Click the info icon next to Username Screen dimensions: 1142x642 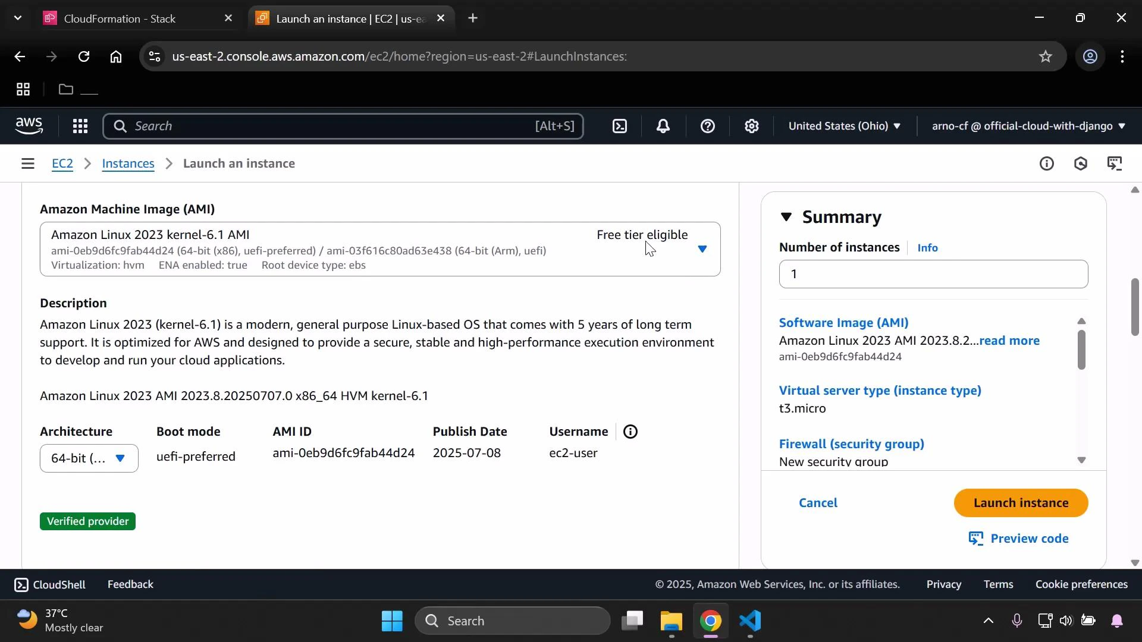[x=630, y=432]
